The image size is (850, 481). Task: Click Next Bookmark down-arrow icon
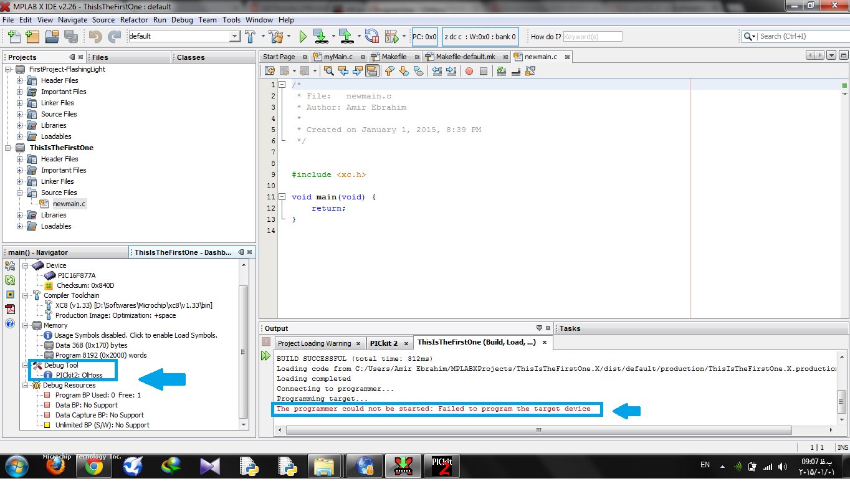coord(404,71)
